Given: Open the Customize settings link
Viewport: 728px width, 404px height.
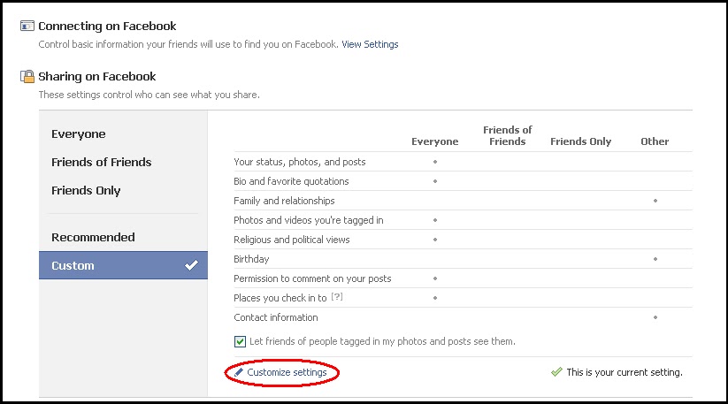Looking at the screenshot, I should coord(287,373).
